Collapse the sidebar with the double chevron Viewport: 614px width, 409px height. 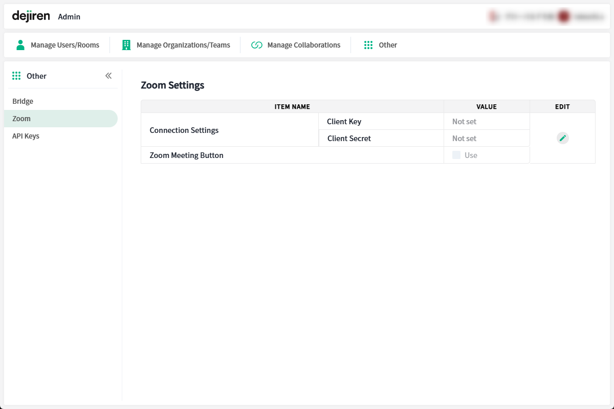(x=108, y=76)
